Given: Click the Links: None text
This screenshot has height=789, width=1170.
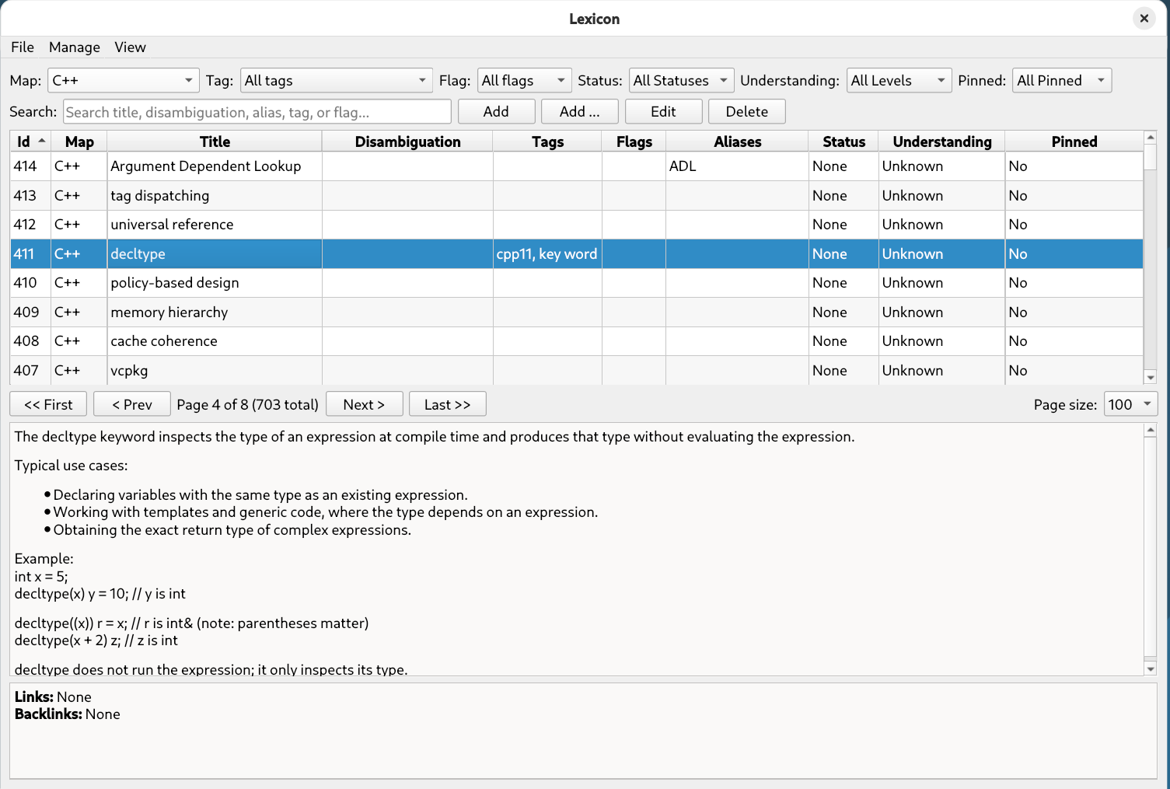Looking at the screenshot, I should 53,697.
